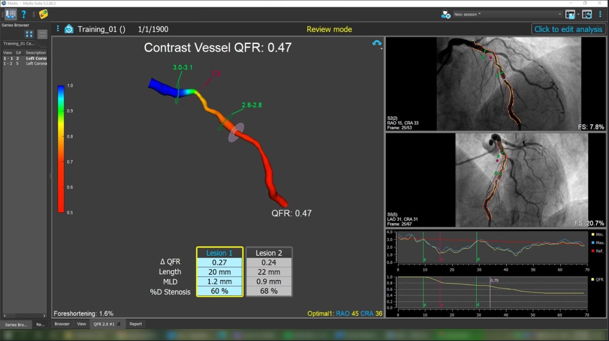
Task: Click the help question mark icon
Action: pyautogui.click(x=23, y=14)
